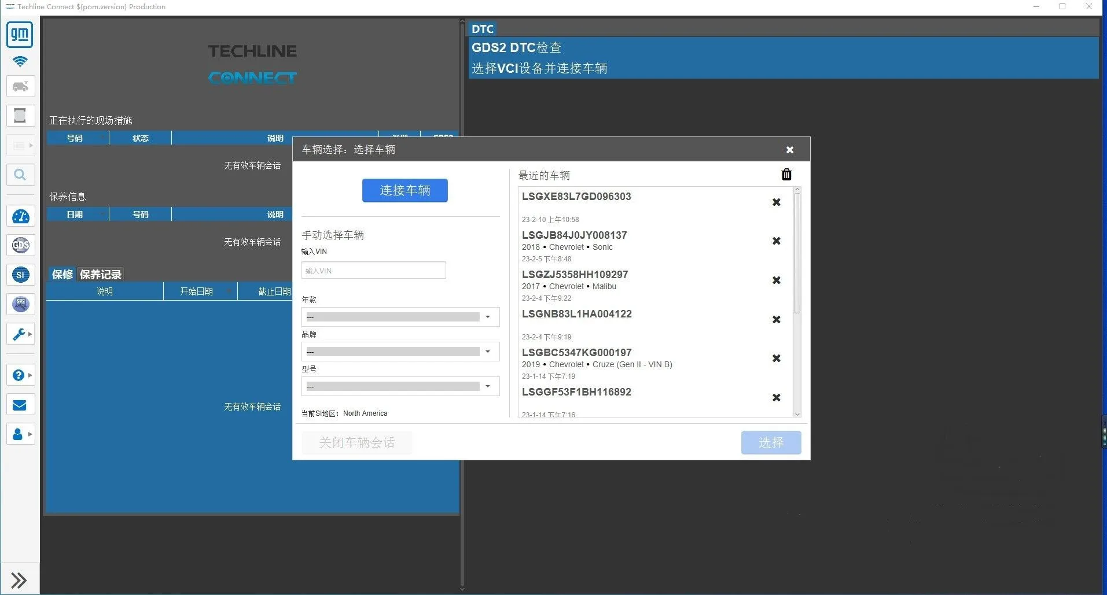1107x595 pixels.
Task: Open the SI service information icon
Action: pyautogui.click(x=20, y=275)
